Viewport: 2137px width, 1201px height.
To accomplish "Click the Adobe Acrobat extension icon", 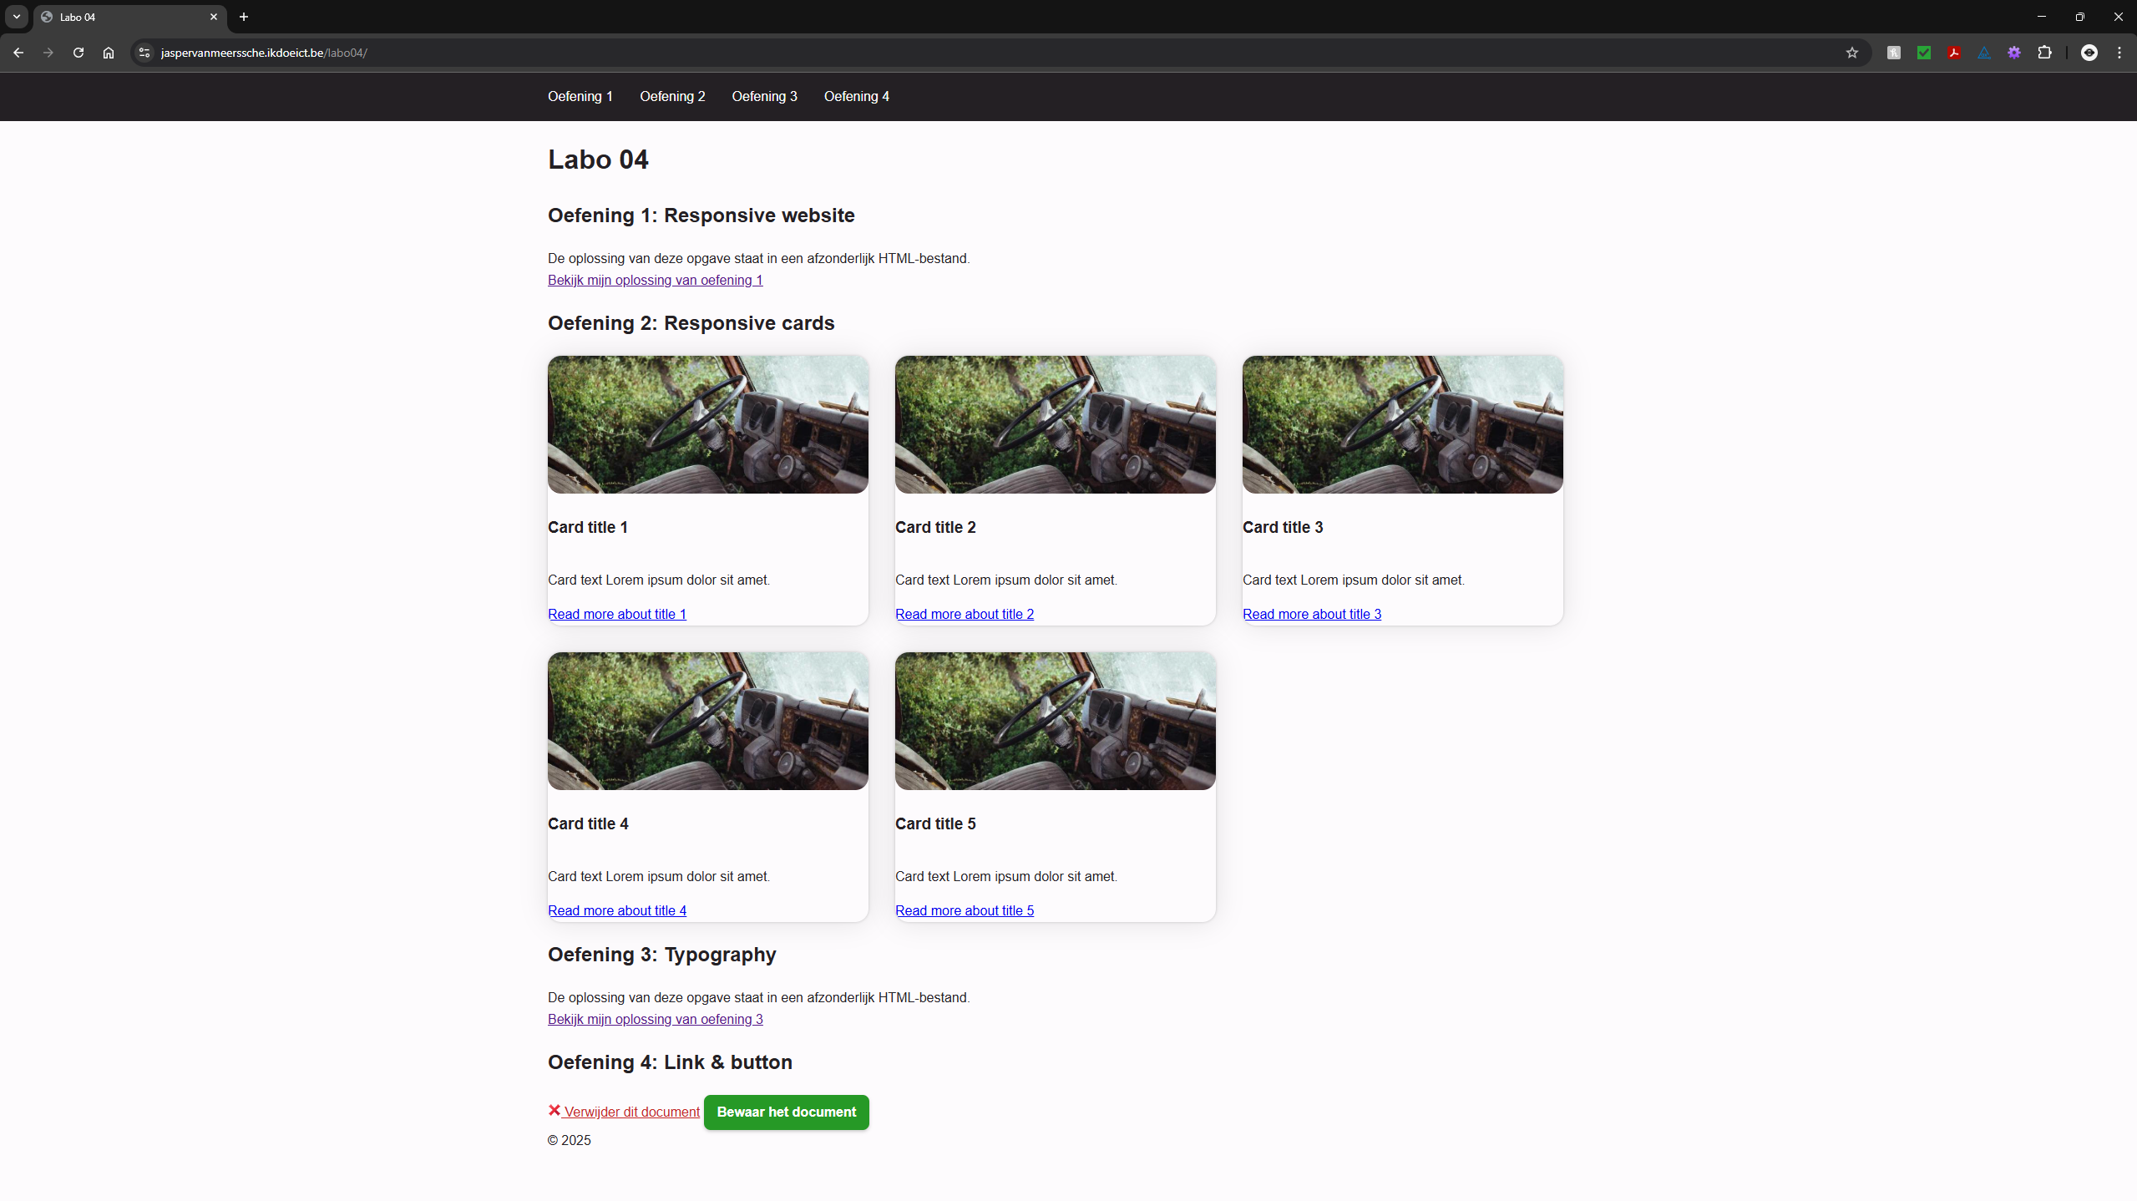I will pyautogui.click(x=1953, y=53).
